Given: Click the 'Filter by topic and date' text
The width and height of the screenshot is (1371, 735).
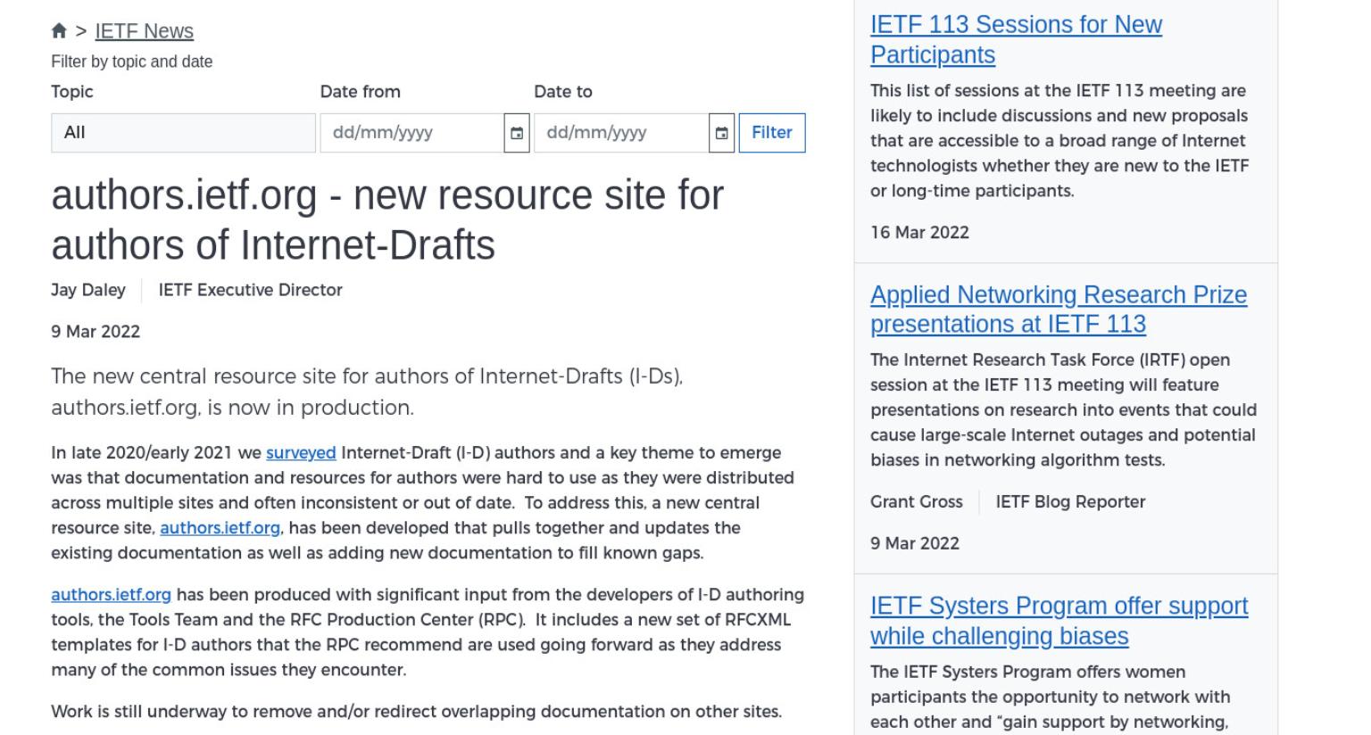Looking at the screenshot, I should (x=132, y=62).
